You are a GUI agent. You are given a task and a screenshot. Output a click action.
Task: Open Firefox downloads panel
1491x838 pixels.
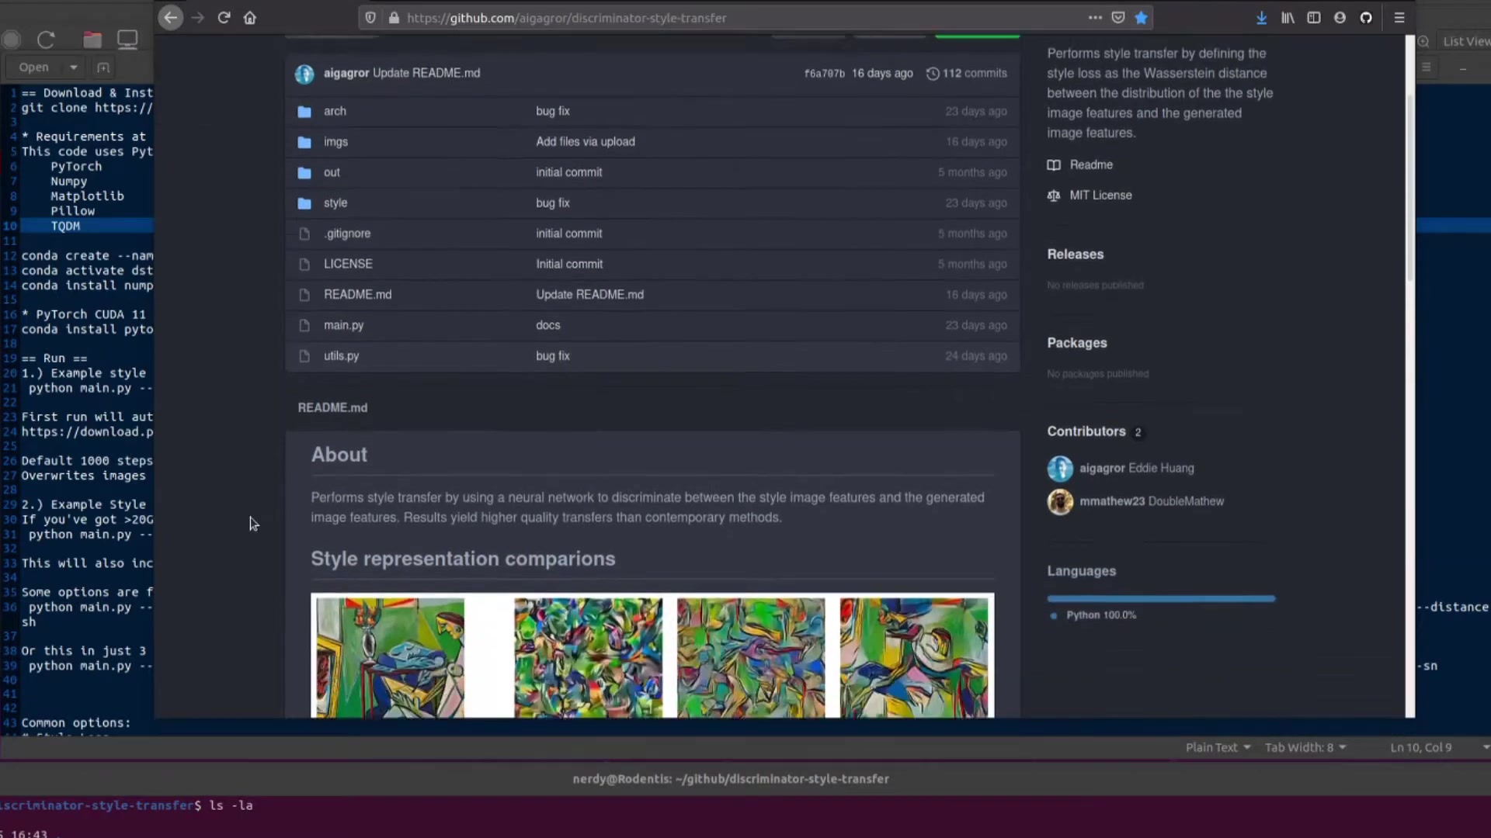click(x=1261, y=17)
